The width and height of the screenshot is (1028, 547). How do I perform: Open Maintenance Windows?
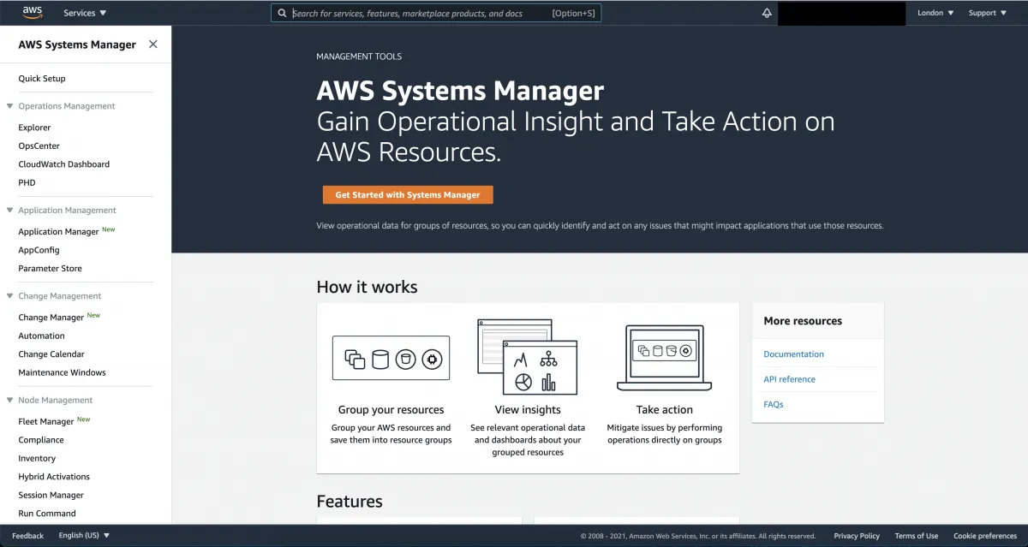[62, 372]
